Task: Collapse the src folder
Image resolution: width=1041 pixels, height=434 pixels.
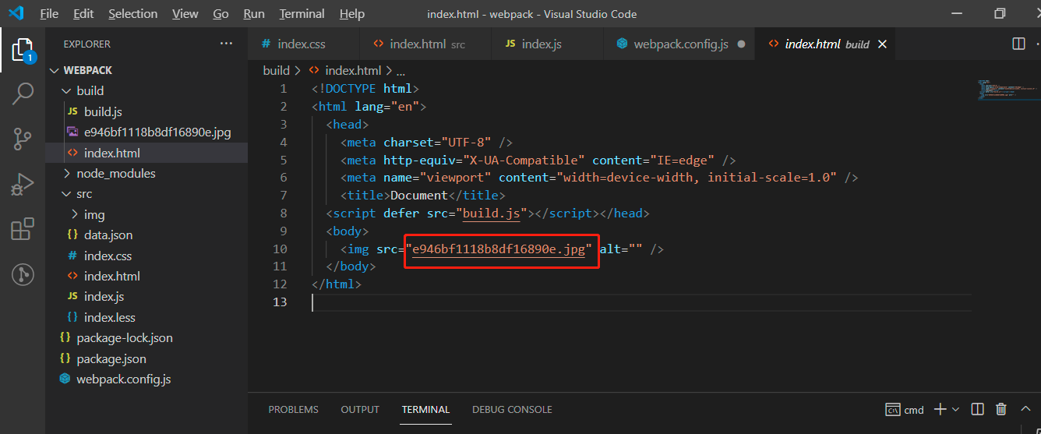Action: click(x=146, y=193)
